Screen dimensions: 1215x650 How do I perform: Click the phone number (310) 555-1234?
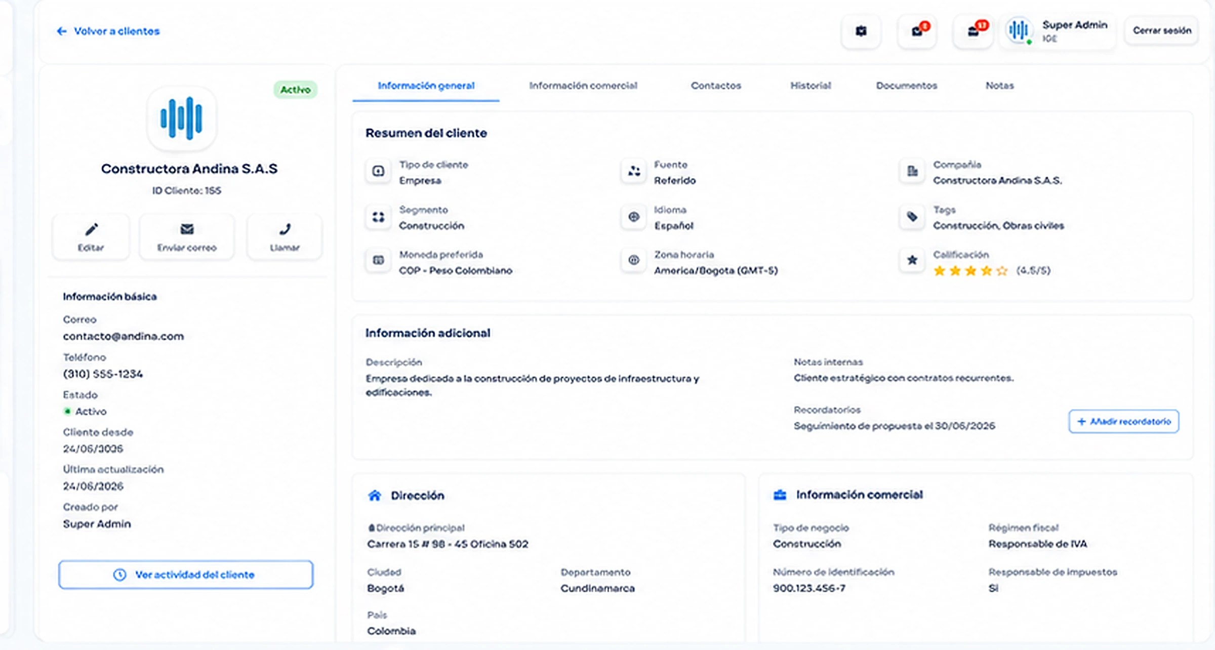point(103,374)
